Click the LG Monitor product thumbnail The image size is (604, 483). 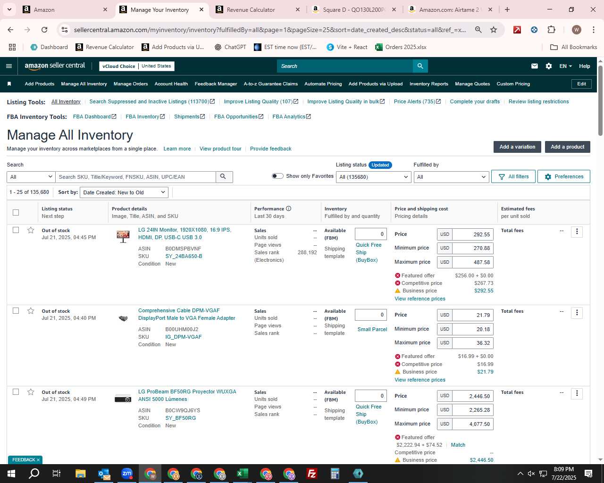(123, 236)
